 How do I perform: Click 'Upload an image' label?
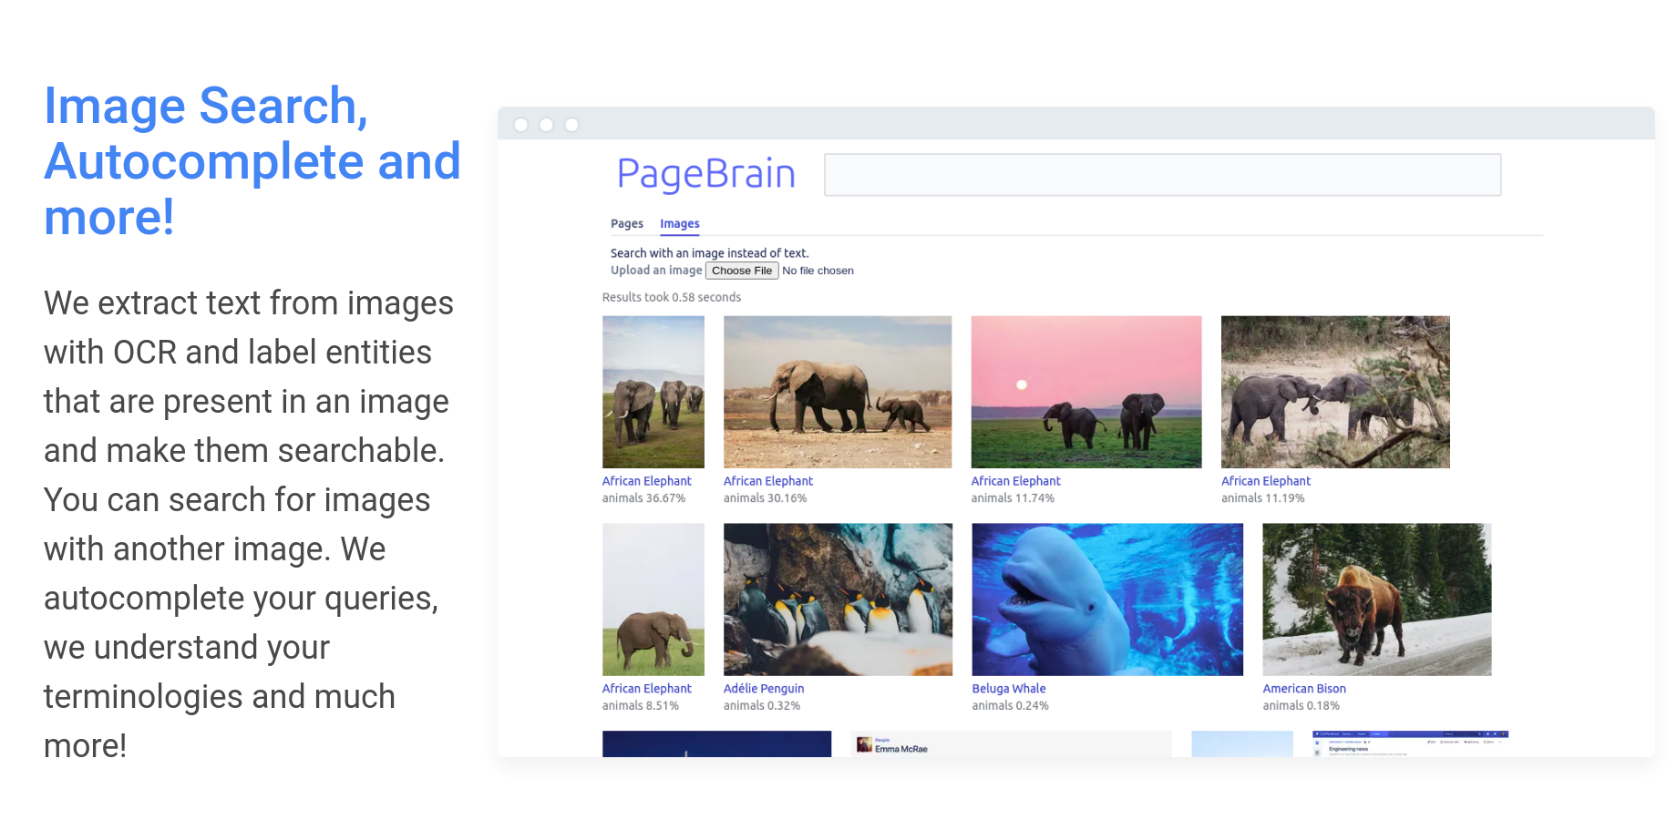[x=656, y=271]
